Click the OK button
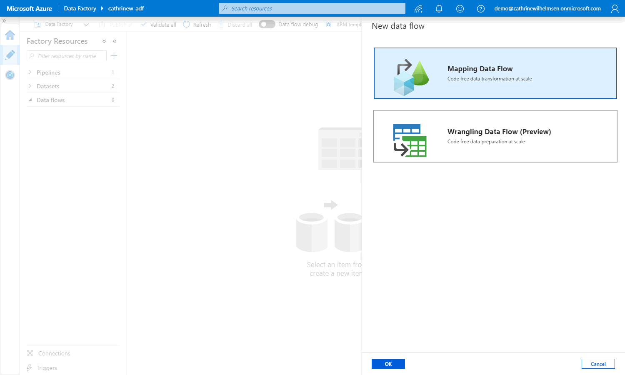 tap(388, 364)
